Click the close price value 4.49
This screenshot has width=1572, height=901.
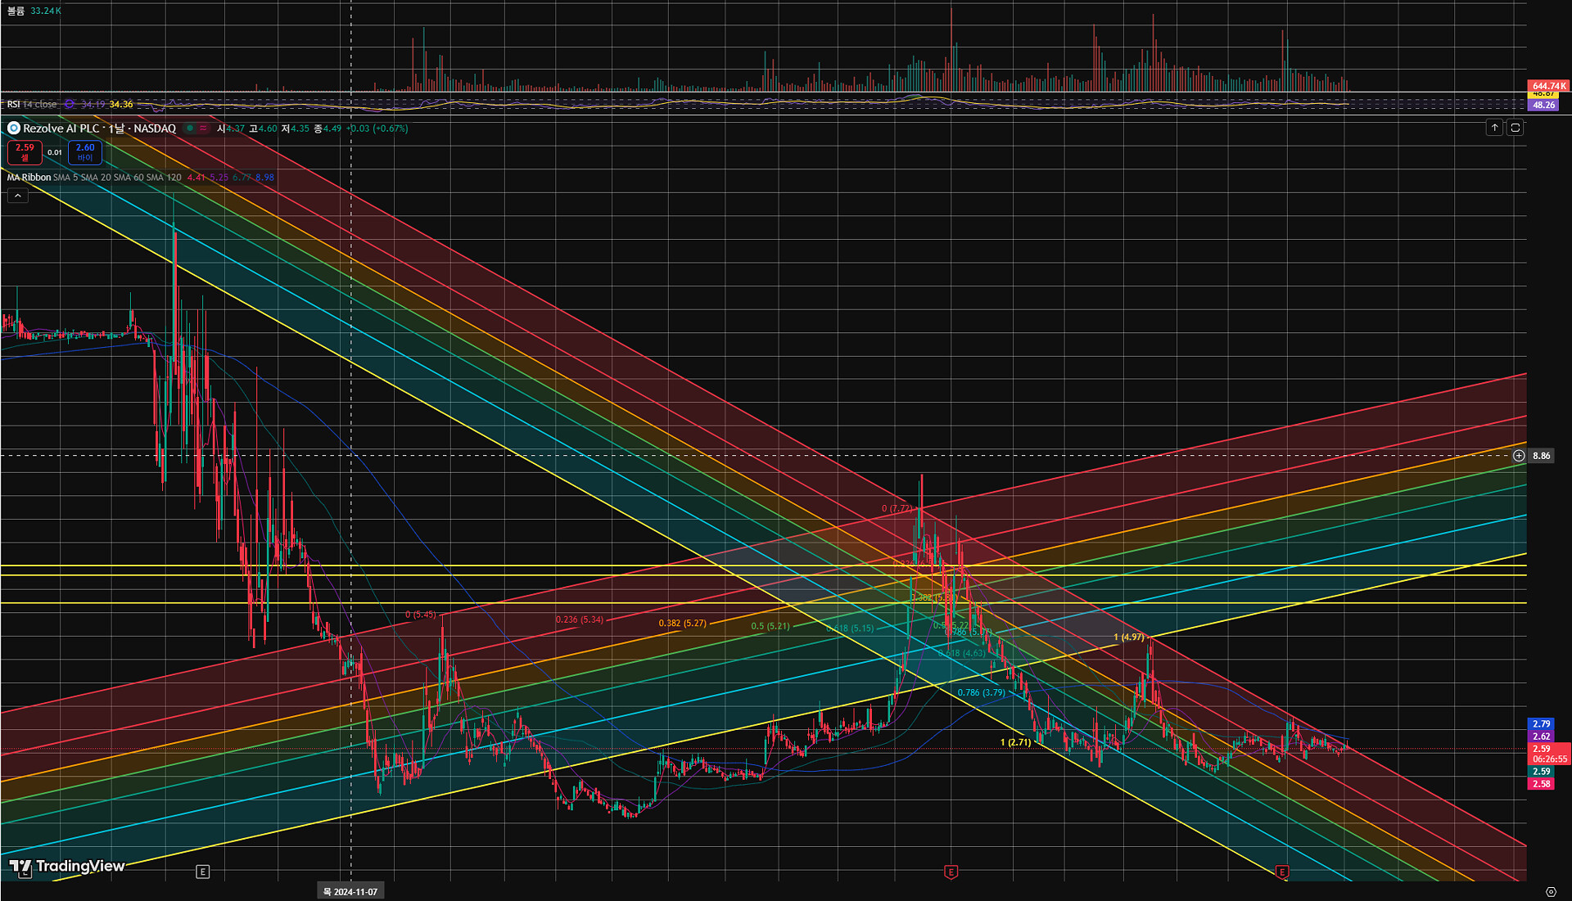[x=332, y=128]
